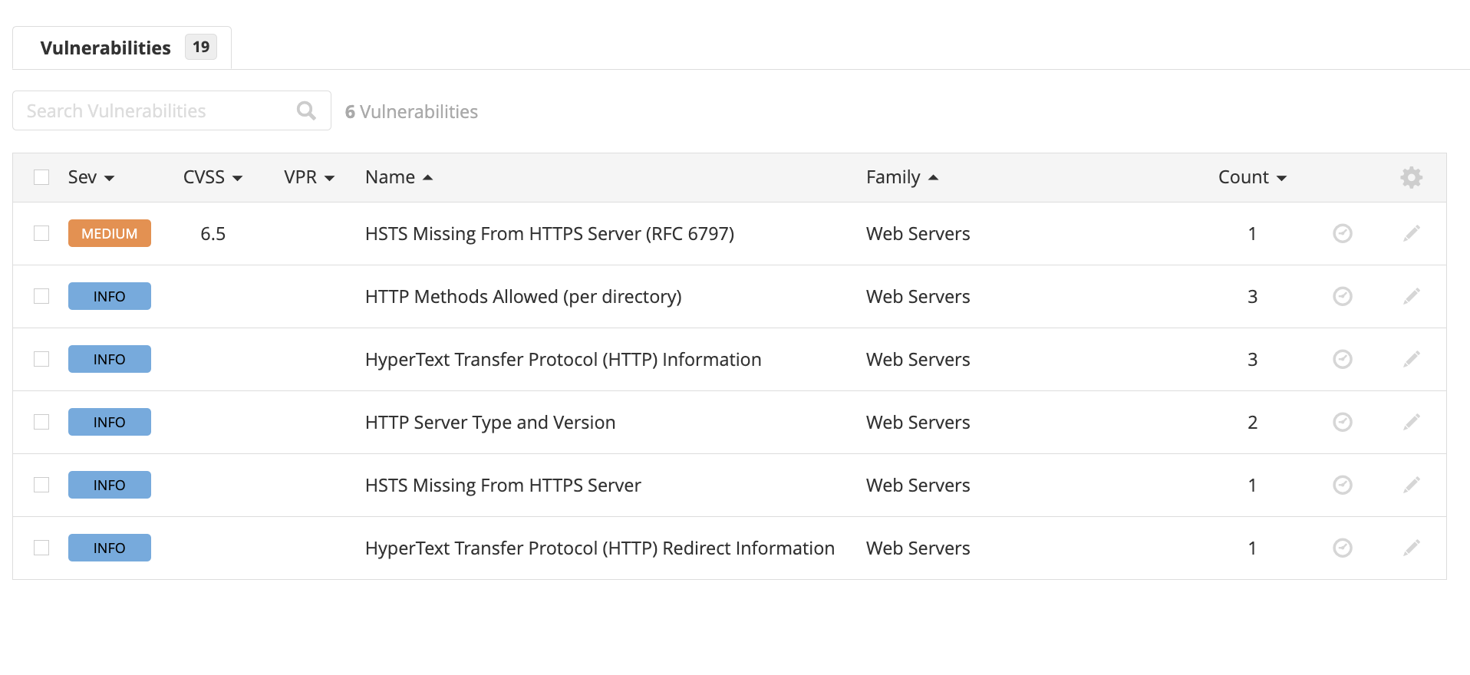Click circled check icon for HTTP Methods Allowed
The height and width of the screenshot is (675, 1470).
point(1342,297)
